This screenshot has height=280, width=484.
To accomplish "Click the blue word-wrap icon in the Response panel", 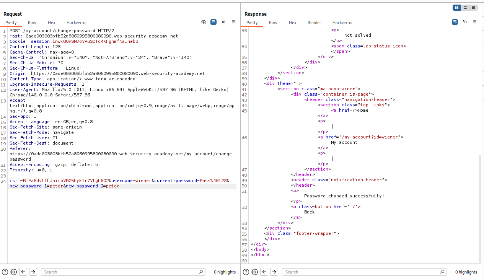I will tap(455, 22).
